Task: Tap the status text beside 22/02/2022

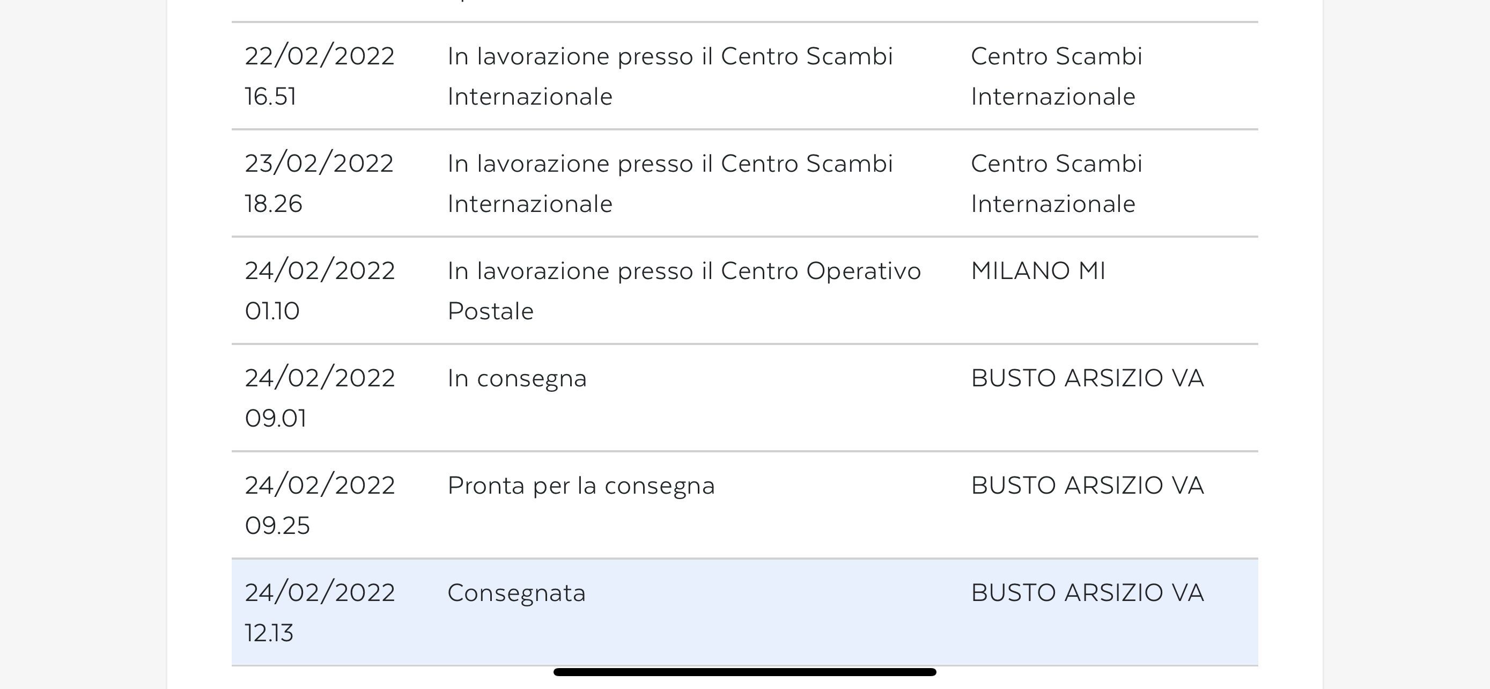Action: point(670,76)
